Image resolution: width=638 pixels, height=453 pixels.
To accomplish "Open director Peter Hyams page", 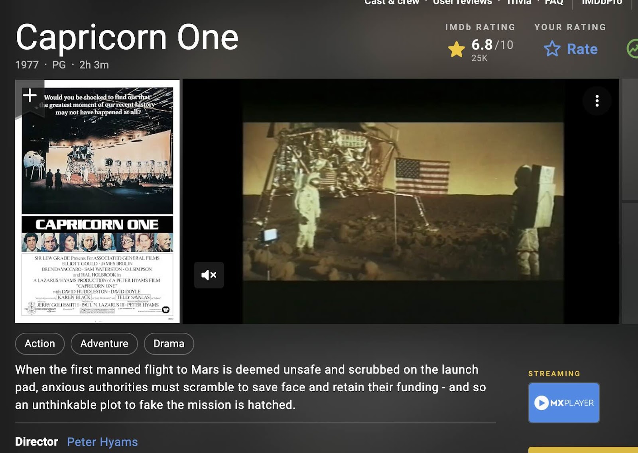I will (x=102, y=442).
